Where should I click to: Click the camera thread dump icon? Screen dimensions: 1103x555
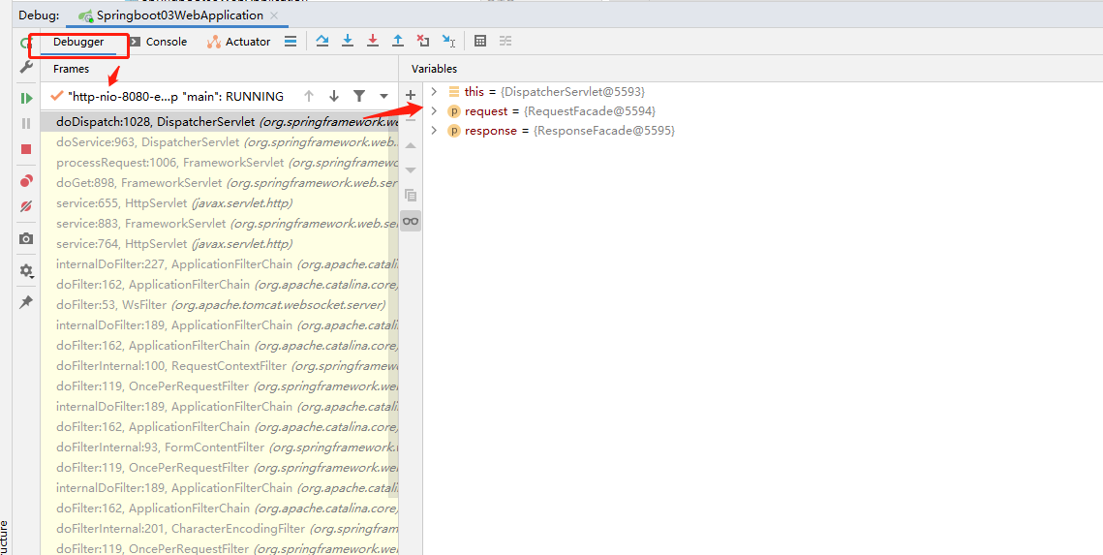coord(26,238)
